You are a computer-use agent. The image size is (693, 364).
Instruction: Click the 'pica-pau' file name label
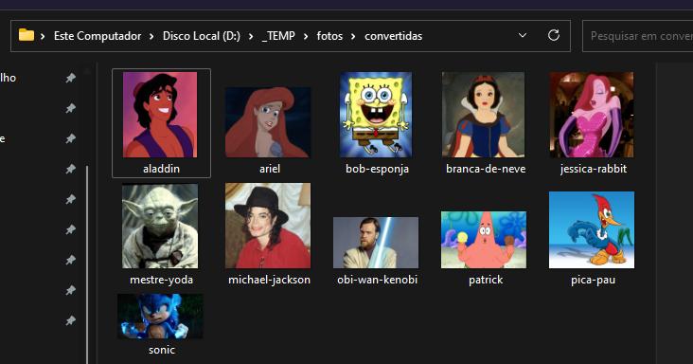coord(593,280)
